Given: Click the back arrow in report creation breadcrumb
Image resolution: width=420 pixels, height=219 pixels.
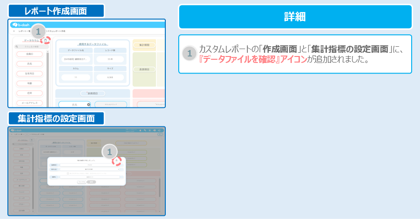Looking at the screenshot, I should [x=14, y=31].
